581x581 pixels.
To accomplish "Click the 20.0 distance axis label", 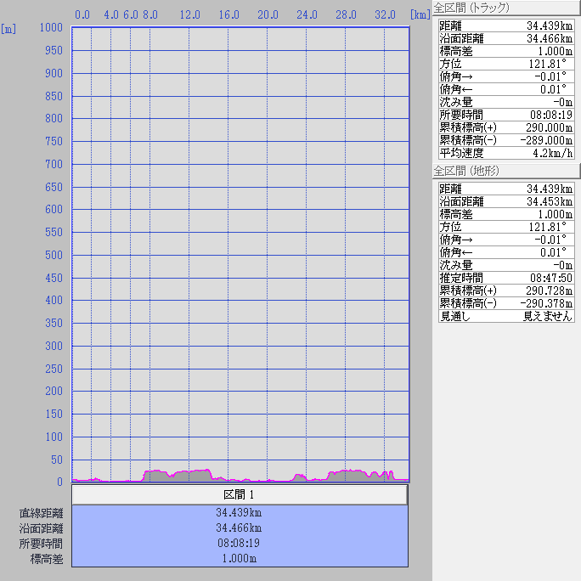I will pyautogui.click(x=268, y=14).
